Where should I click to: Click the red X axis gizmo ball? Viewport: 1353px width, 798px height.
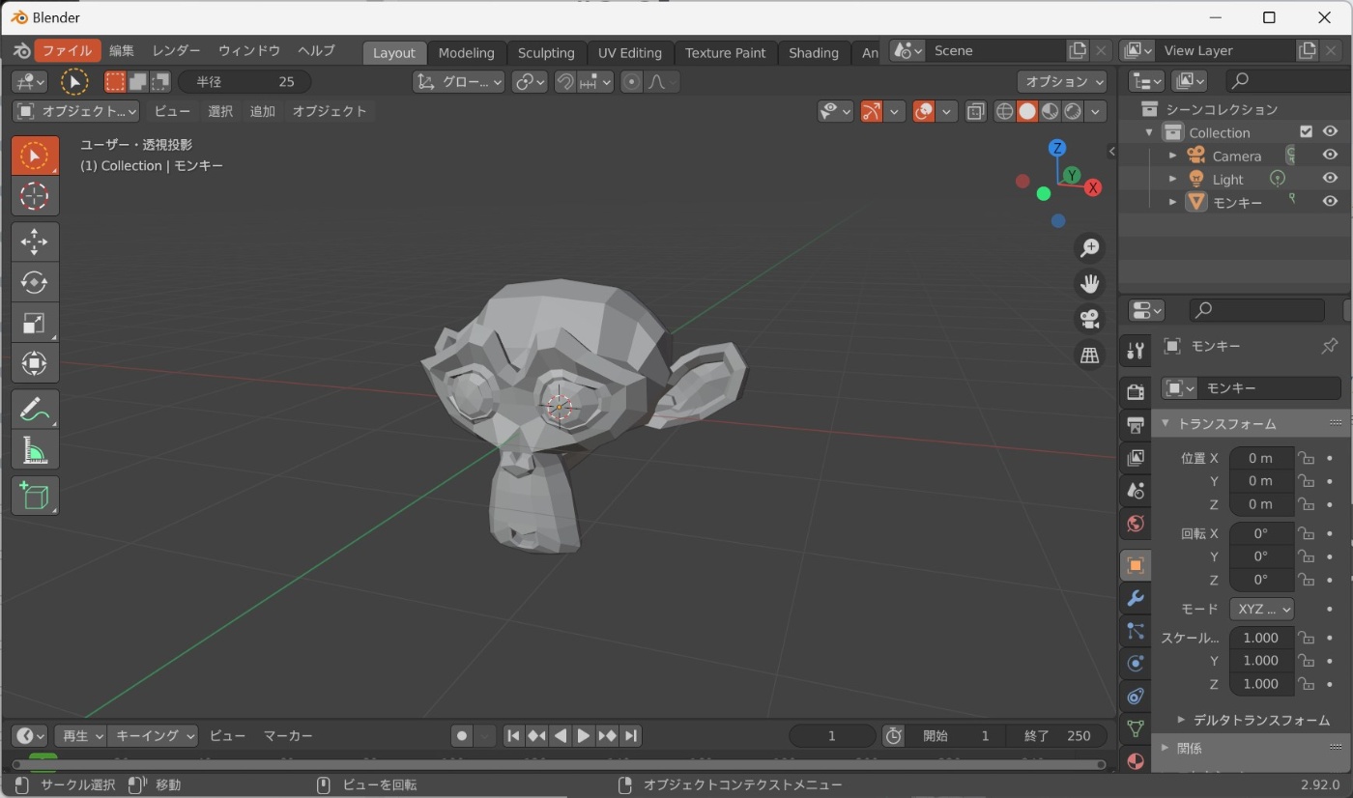(1093, 187)
